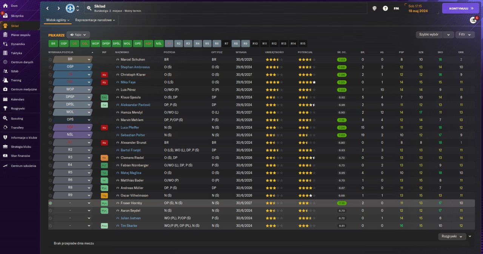Expand the Szybki wybór arrow
The image size is (483, 254).
[448, 34]
